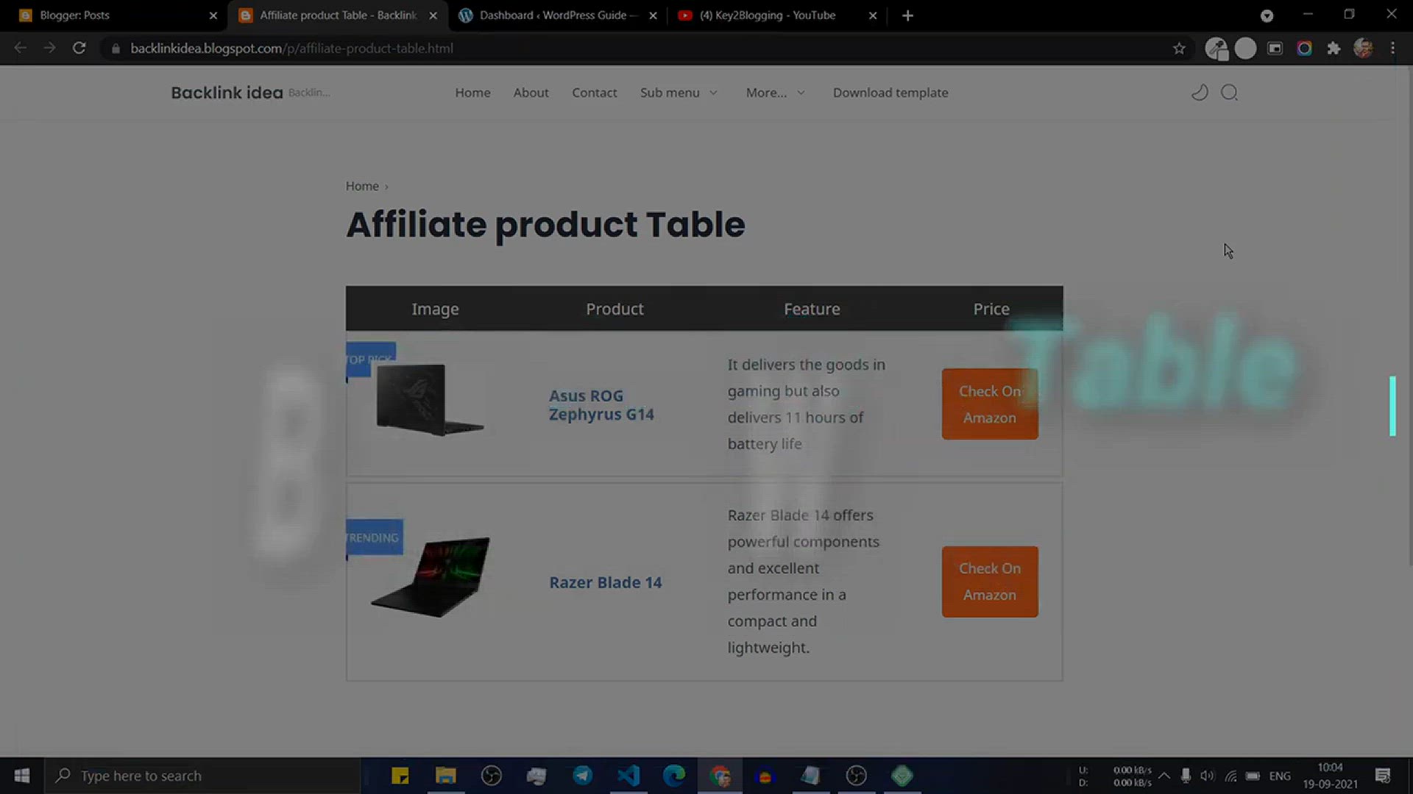Screen dimensions: 1413x794
Task: Go forward in browser history
Action: coord(49,49)
